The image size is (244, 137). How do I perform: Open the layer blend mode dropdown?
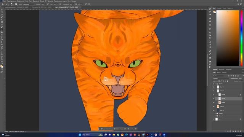pos(221,78)
